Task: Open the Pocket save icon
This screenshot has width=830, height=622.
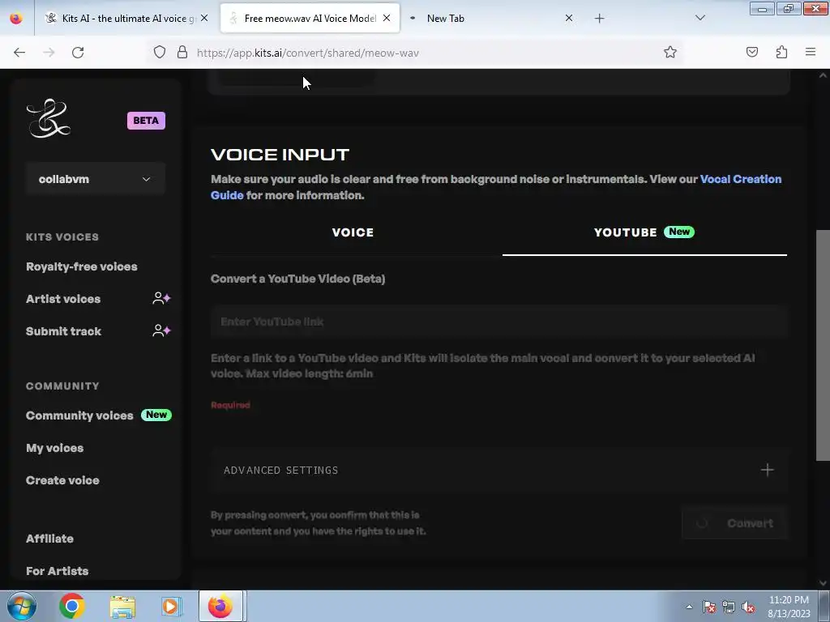Action: 751,52
